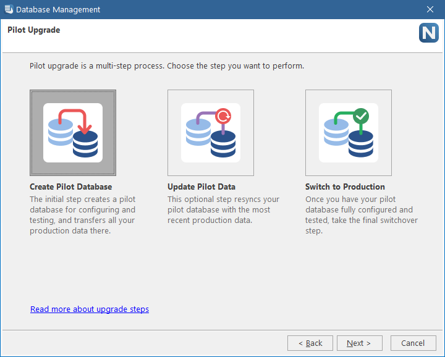Click the blue N logo
This screenshot has width=445, height=357.
point(428,33)
